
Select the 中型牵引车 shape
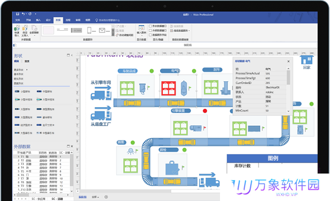click(x=46, y=133)
